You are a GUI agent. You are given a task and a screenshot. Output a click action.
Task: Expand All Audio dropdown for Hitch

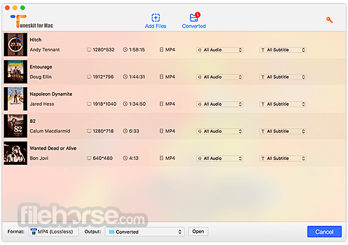[220, 50]
